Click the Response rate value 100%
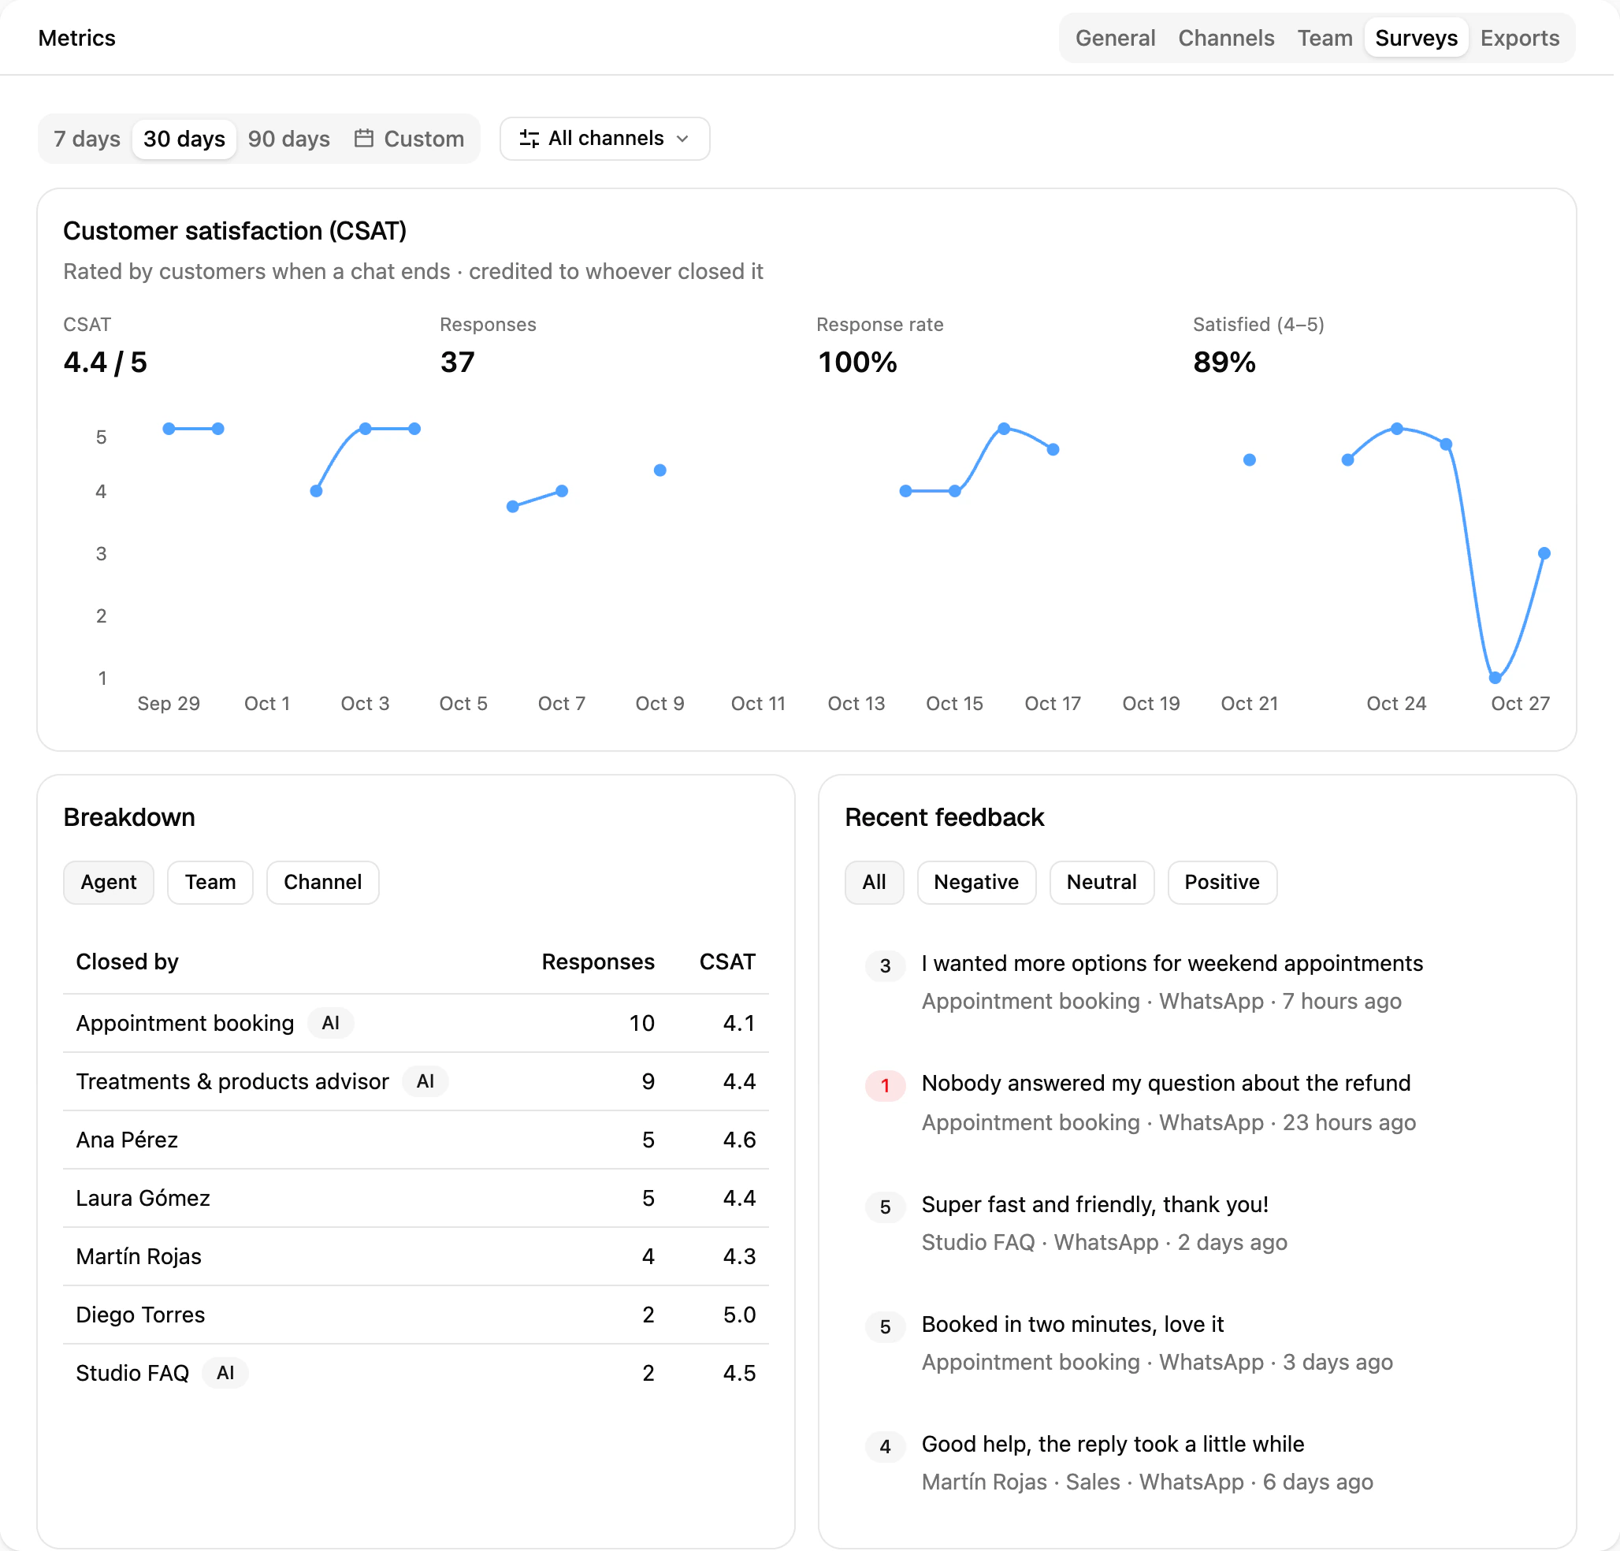The image size is (1620, 1551). (857, 362)
